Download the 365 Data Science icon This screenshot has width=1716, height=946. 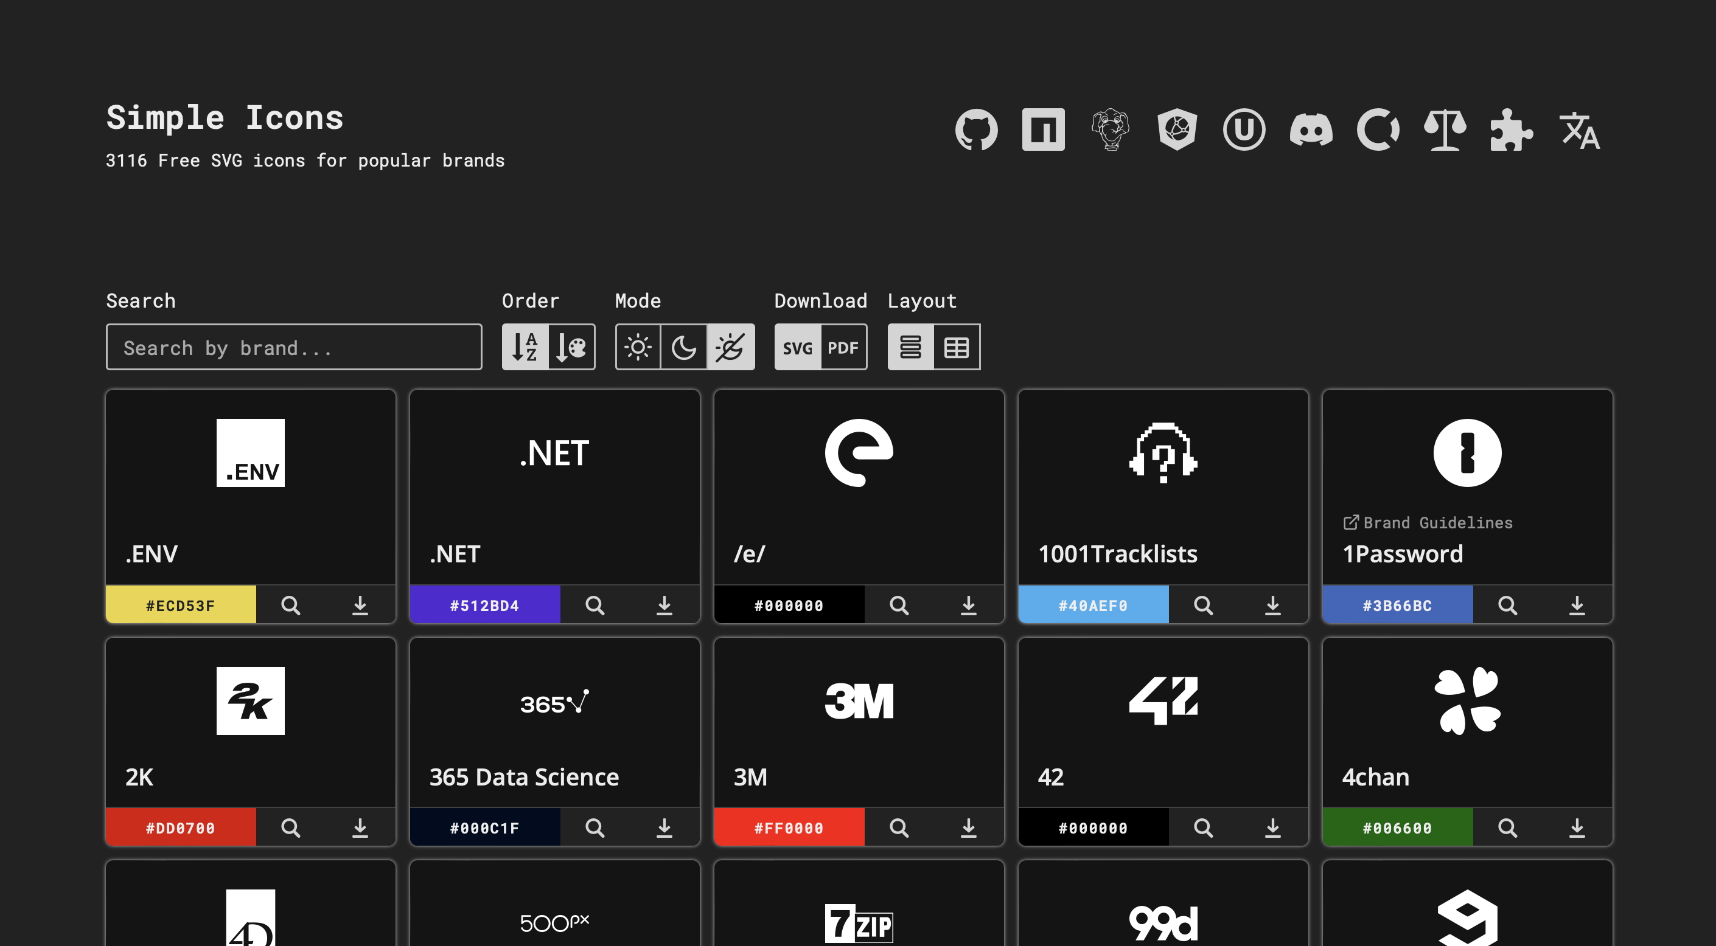tap(664, 827)
